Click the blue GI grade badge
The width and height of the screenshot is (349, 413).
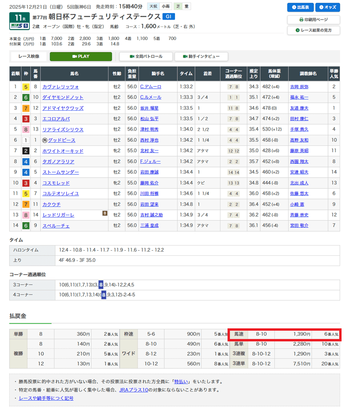coord(168,16)
